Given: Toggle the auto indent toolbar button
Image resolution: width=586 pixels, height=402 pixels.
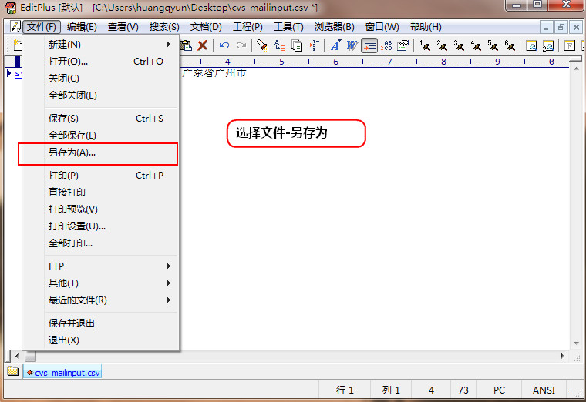Looking at the screenshot, I should [x=369, y=45].
